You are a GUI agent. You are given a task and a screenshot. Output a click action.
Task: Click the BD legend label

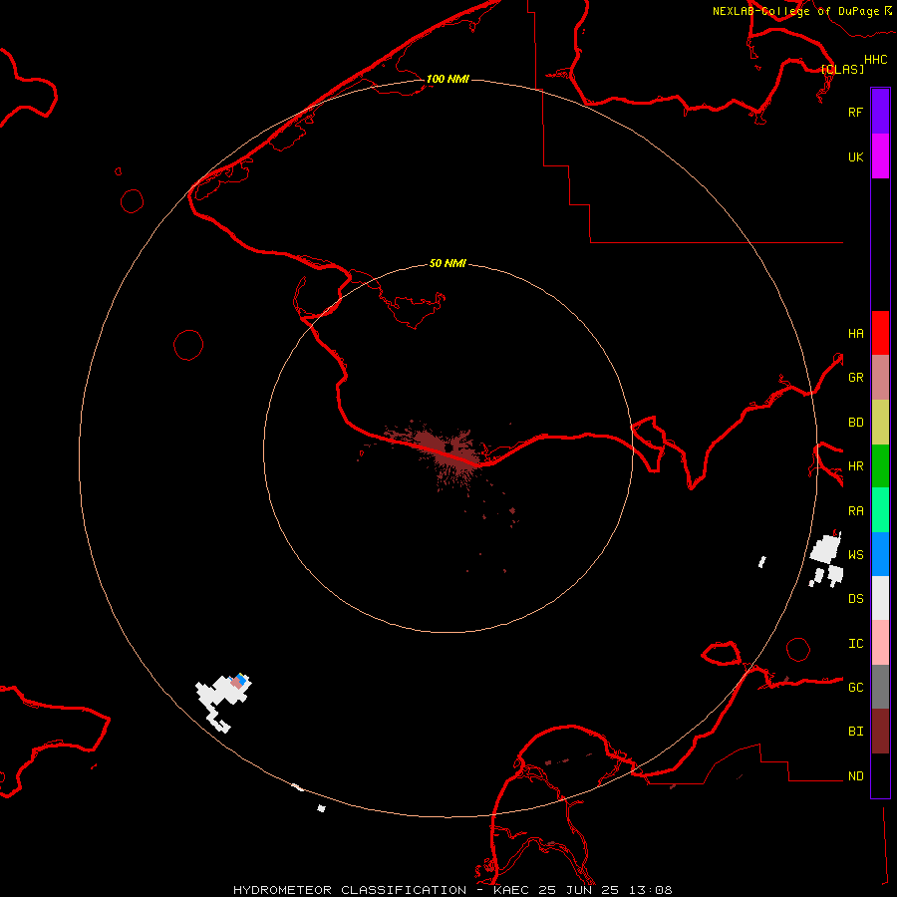click(x=855, y=423)
